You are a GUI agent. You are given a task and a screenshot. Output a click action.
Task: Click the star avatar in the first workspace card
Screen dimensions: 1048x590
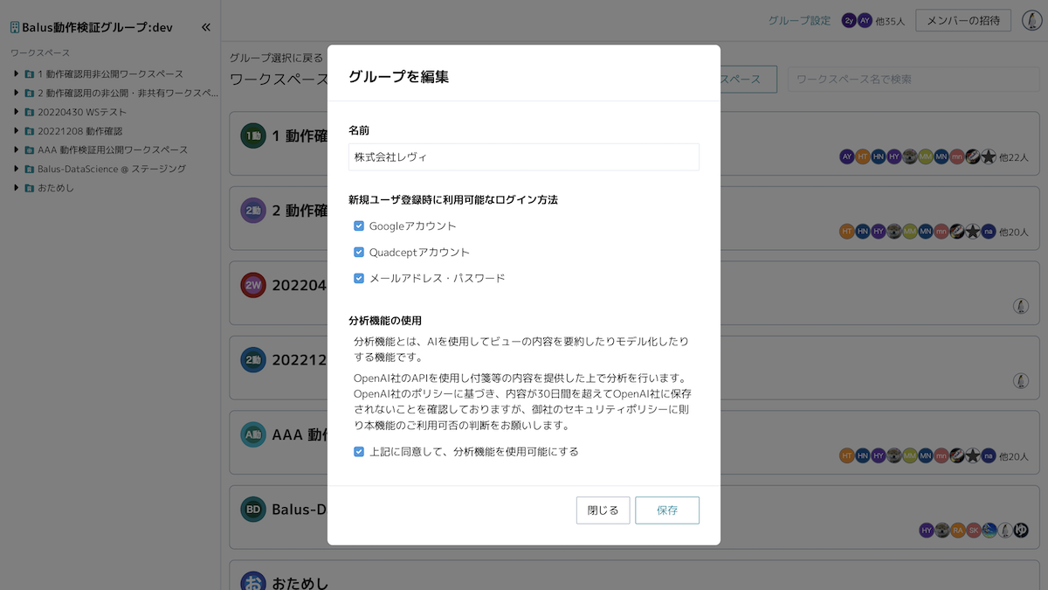pos(988,156)
